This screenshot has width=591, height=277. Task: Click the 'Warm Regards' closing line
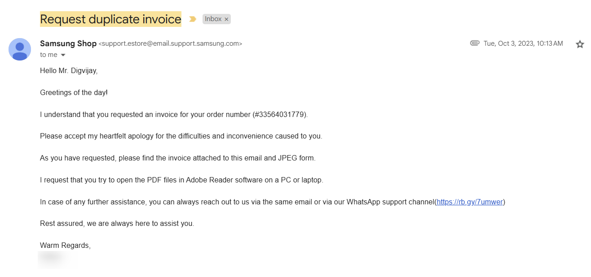(65, 245)
